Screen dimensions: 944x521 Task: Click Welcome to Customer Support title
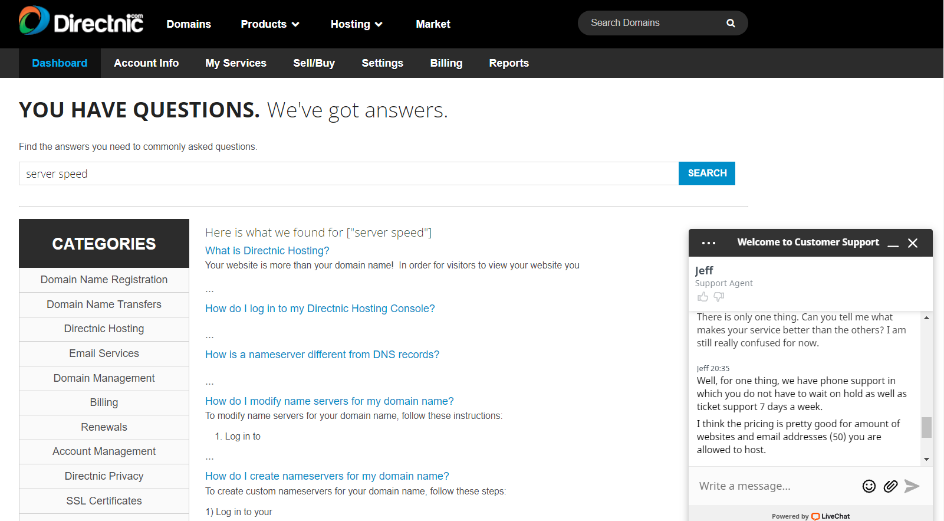point(808,243)
